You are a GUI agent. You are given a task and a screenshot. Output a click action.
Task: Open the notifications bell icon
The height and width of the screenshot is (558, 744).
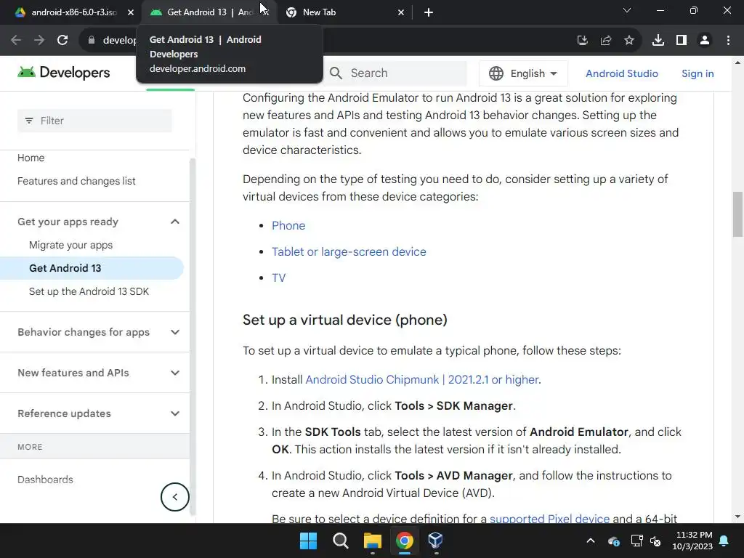click(724, 541)
